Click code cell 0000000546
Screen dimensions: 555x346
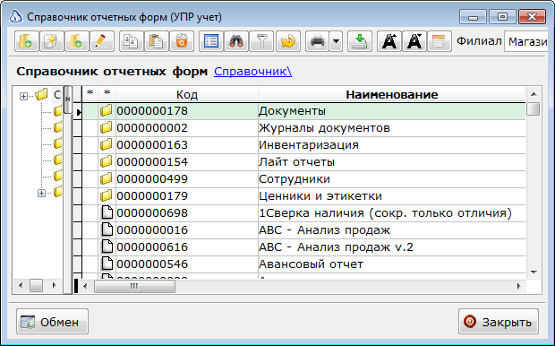click(187, 264)
